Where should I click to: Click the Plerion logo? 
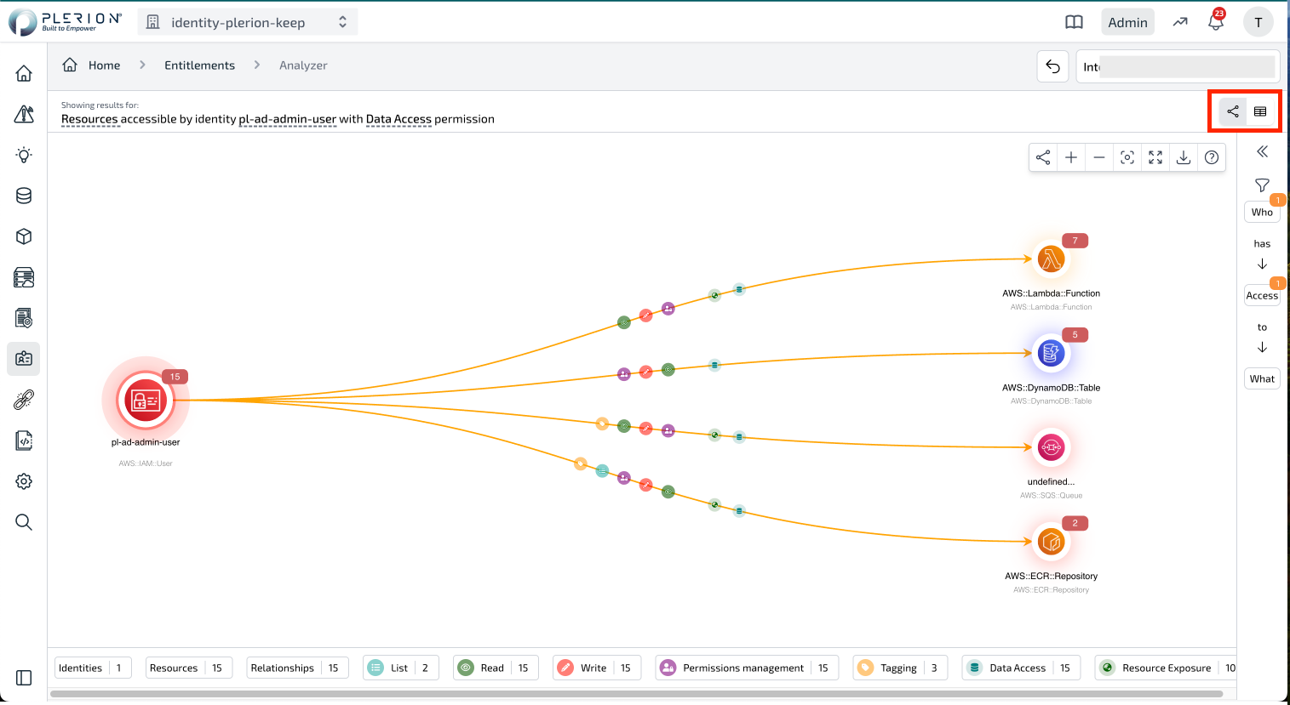[x=65, y=22]
